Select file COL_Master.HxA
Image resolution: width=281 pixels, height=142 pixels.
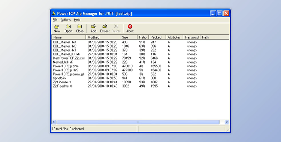click(x=65, y=42)
